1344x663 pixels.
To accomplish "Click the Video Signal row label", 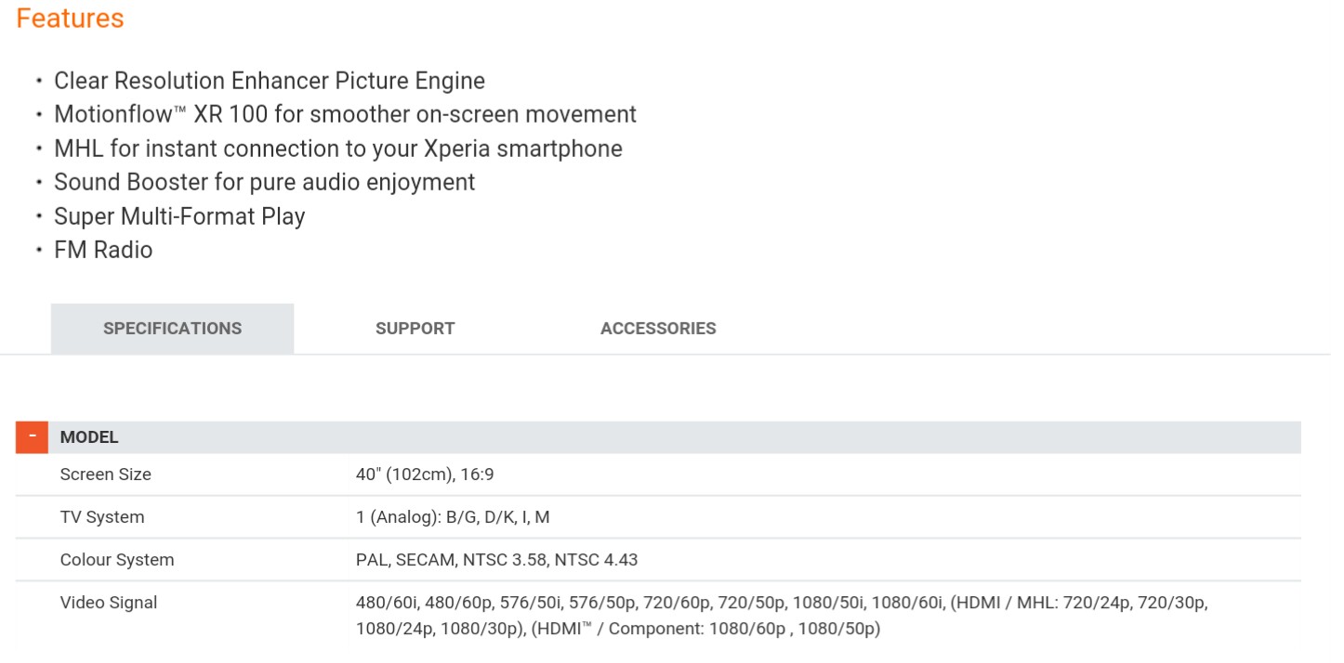I will [x=109, y=603].
